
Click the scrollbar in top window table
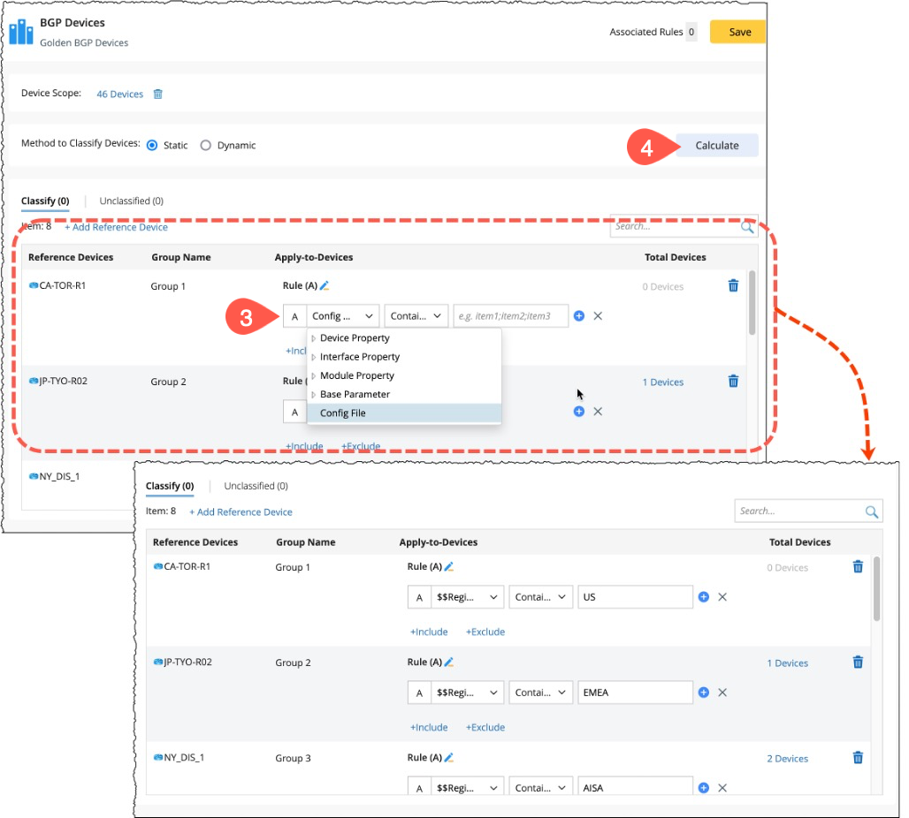(x=752, y=302)
